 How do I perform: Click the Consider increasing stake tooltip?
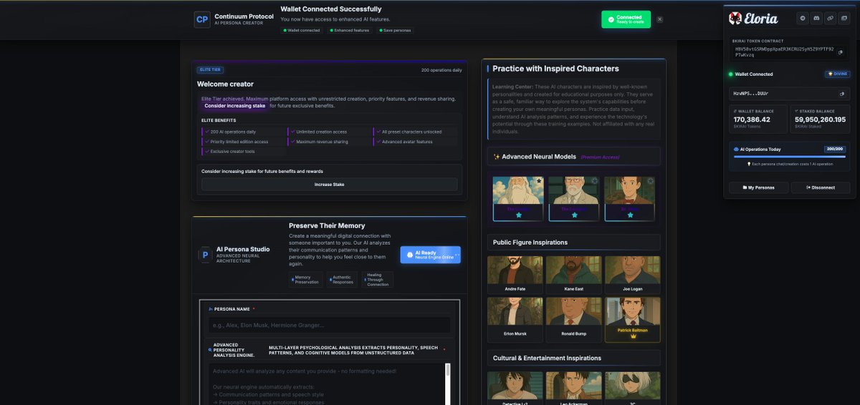click(234, 106)
